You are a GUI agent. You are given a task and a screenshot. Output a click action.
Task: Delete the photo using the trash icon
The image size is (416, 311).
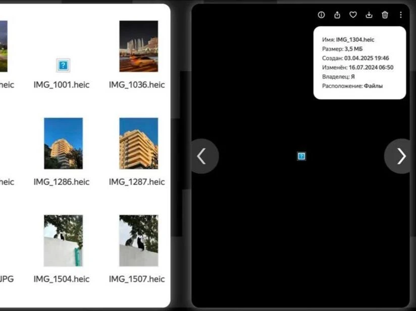point(385,15)
